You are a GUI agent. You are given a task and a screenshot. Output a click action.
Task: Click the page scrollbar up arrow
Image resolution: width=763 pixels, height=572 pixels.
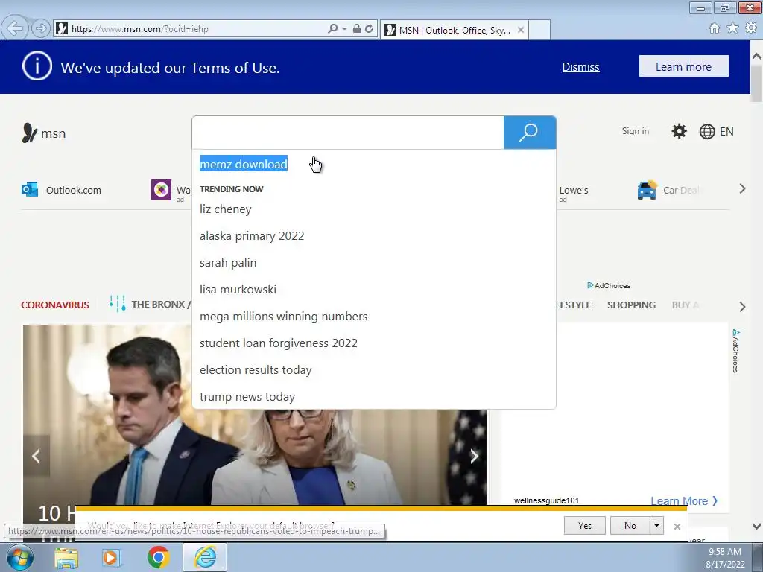757,57
